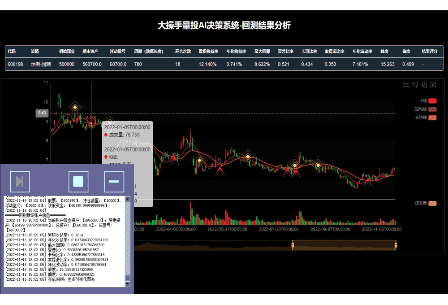Minimize the backtest log window

114,181
